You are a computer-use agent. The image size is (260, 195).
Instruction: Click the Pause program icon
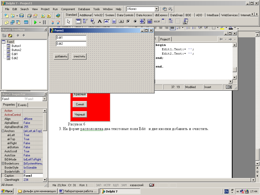[44, 22]
